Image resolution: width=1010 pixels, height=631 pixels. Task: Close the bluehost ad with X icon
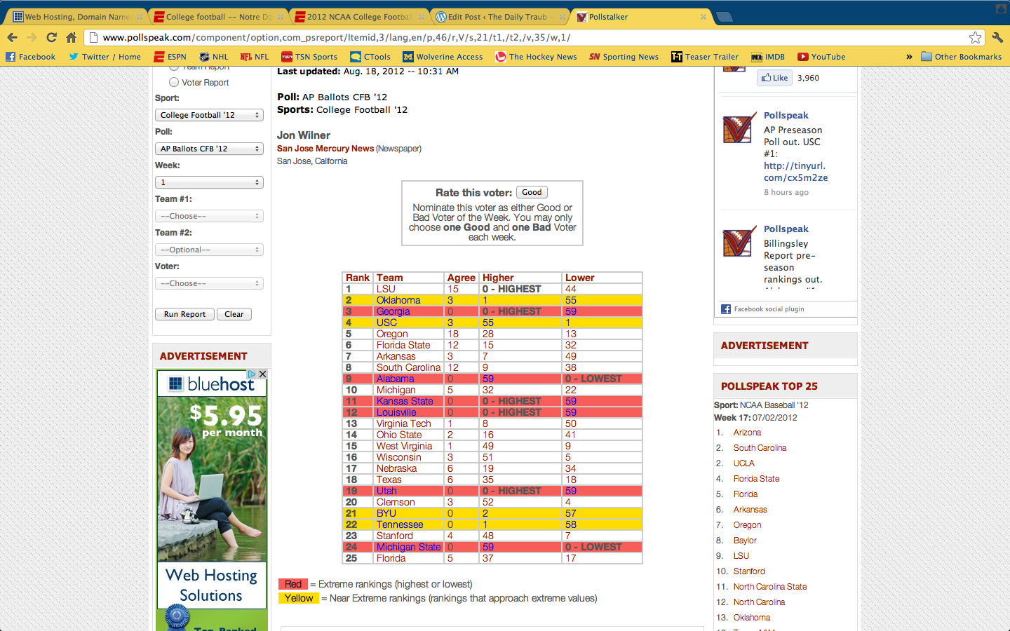click(262, 374)
